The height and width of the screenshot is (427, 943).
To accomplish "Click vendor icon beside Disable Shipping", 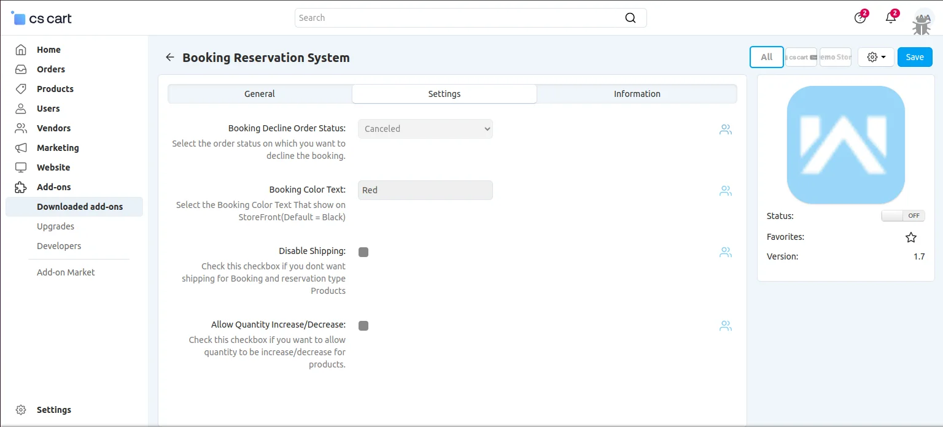I will 726,252.
